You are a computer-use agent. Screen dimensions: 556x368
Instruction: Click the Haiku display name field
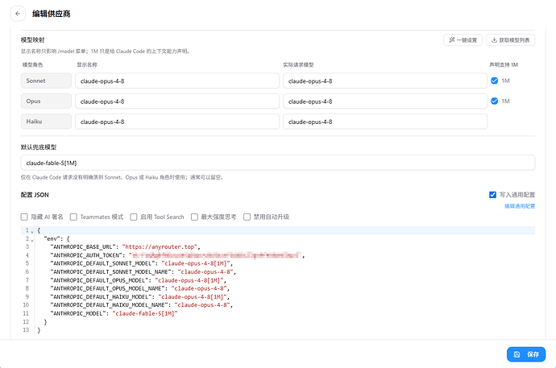(x=177, y=122)
